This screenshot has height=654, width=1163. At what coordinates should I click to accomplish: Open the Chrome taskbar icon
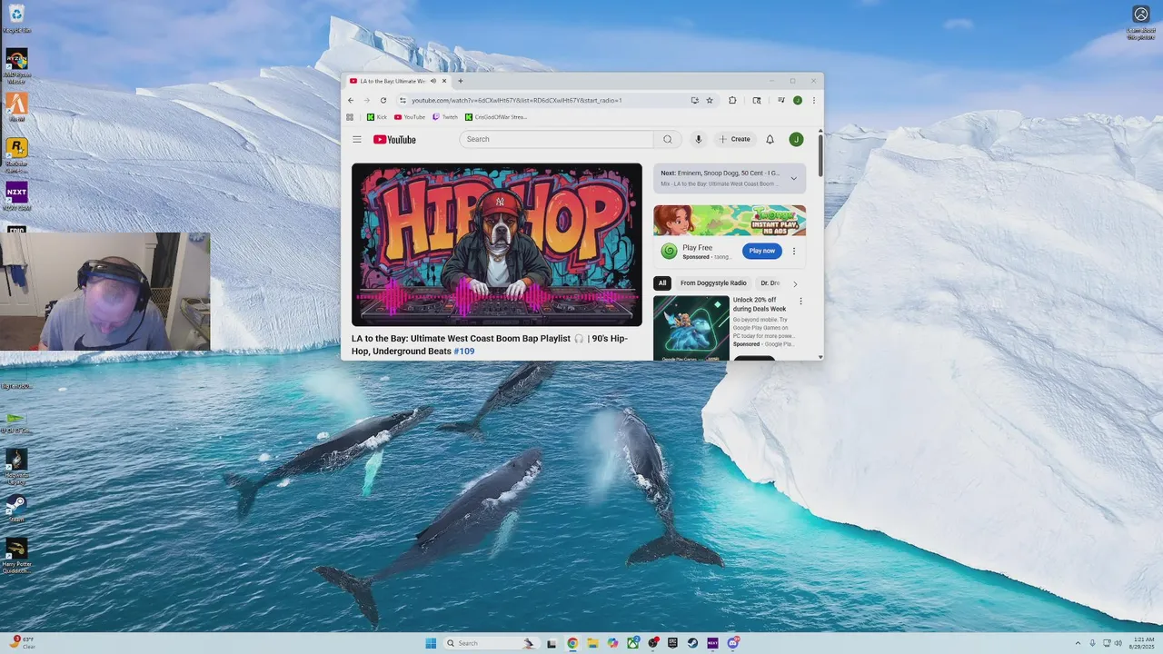point(572,643)
